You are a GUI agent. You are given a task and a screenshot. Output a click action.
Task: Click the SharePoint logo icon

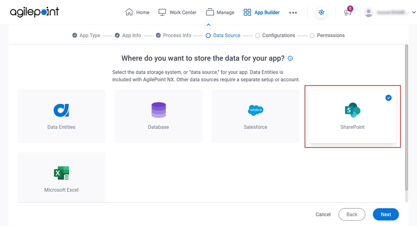pos(352,110)
